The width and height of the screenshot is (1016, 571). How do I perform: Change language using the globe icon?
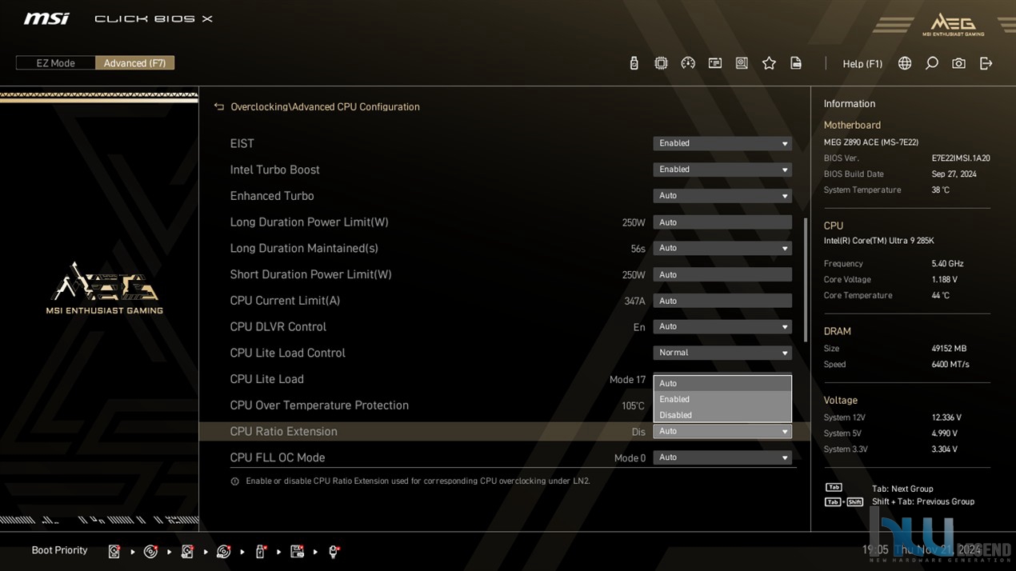(905, 63)
